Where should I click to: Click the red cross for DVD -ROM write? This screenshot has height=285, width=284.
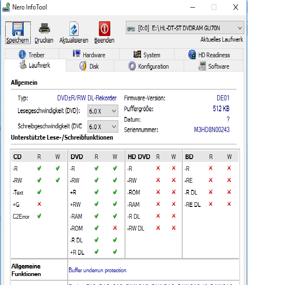(115, 228)
